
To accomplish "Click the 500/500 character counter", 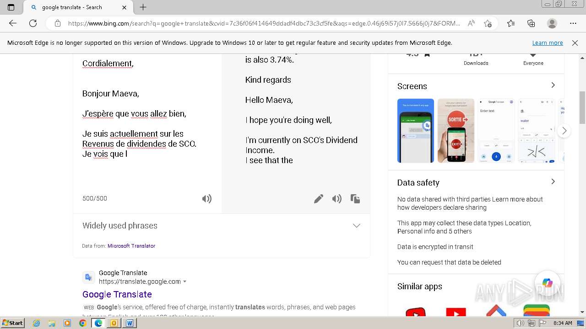I will click(x=95, y=198).
